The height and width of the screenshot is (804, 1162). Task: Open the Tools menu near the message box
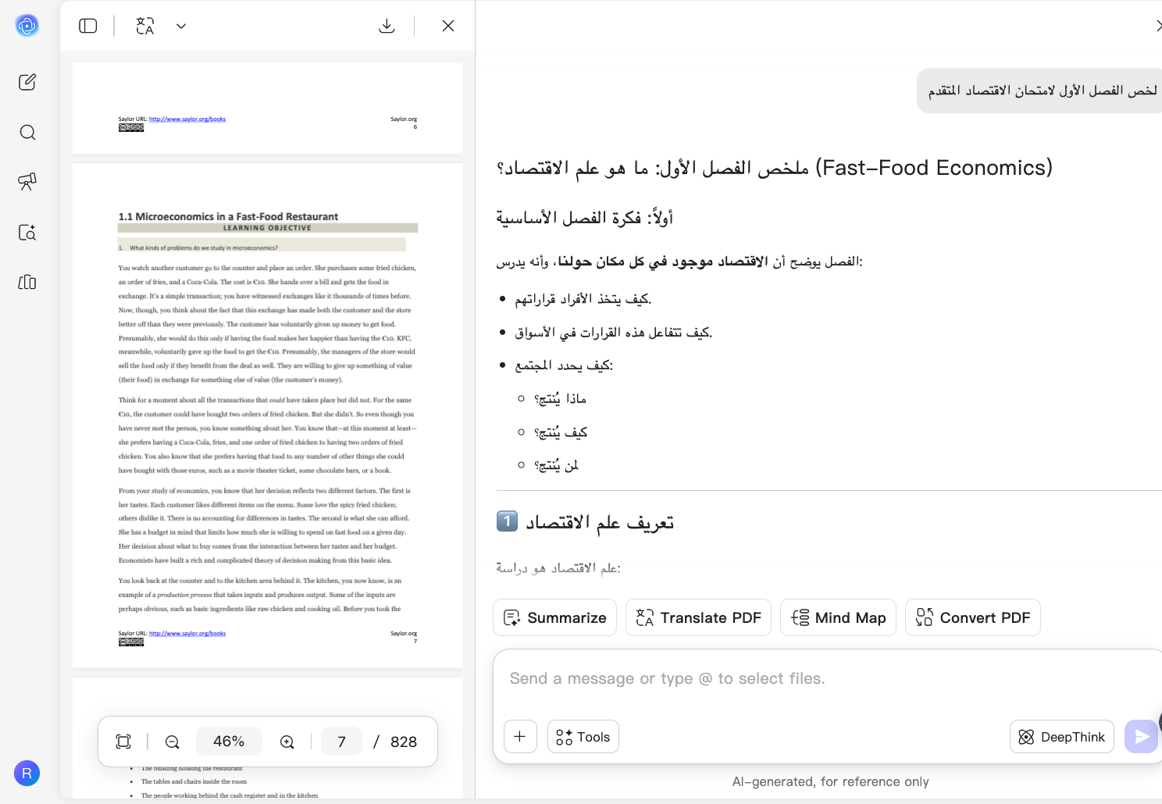583,736
